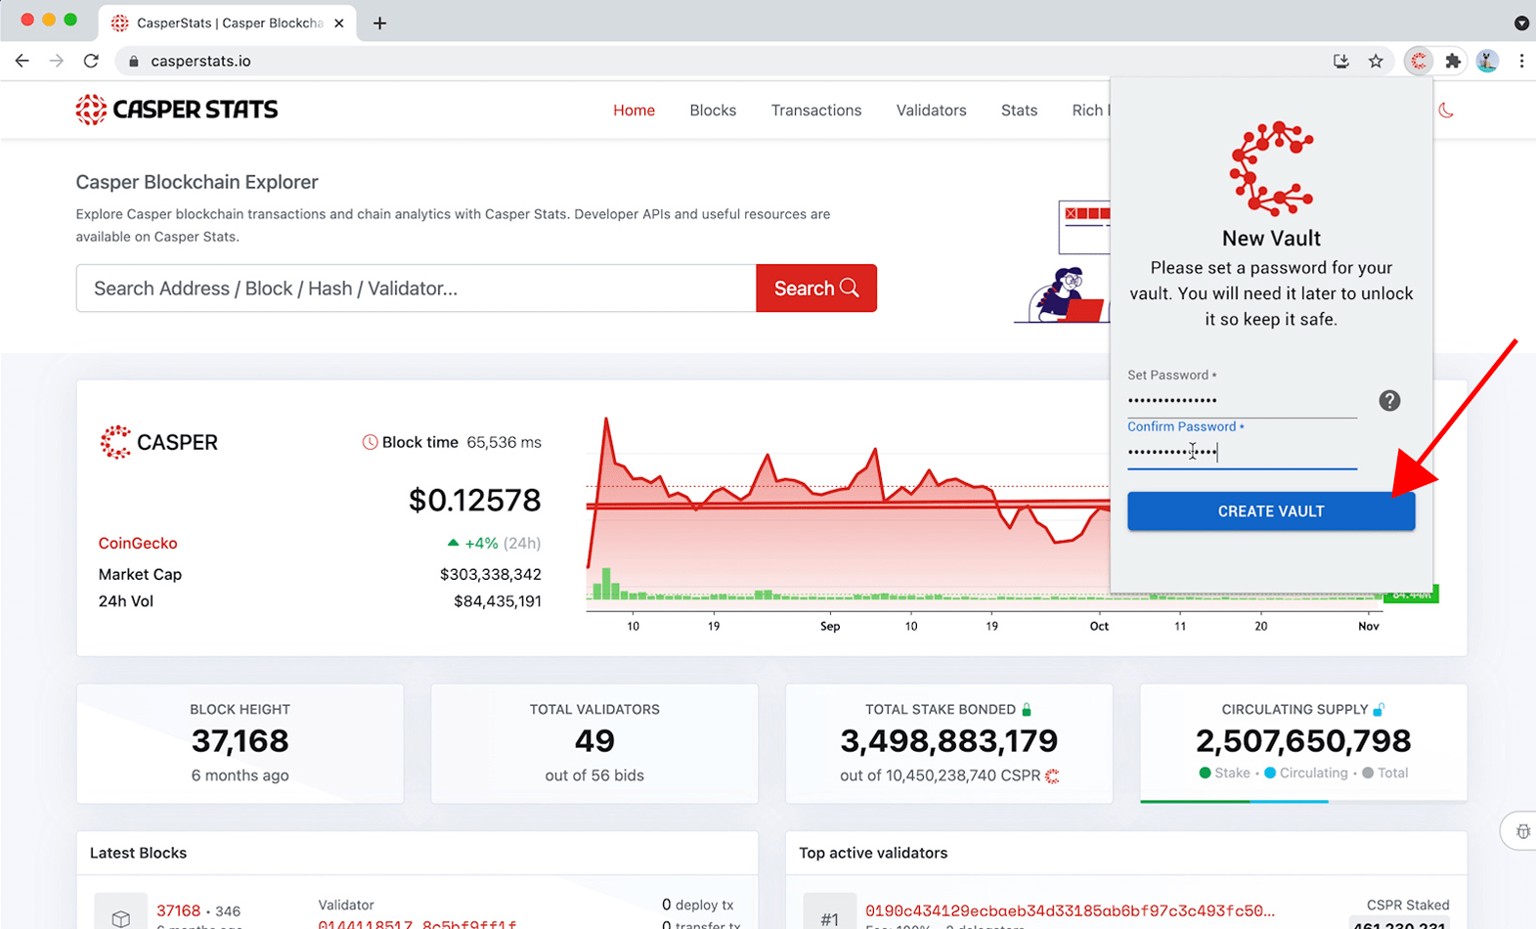Viewport: 1536px width, 929px height.
Task: Click the install app icon in address bar
Action: [1341, 61]
